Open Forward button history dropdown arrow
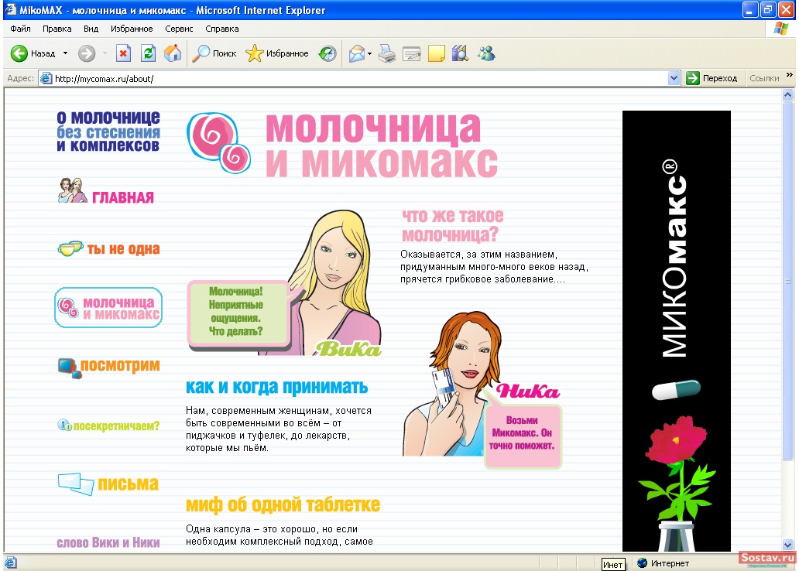 (105, 53)
